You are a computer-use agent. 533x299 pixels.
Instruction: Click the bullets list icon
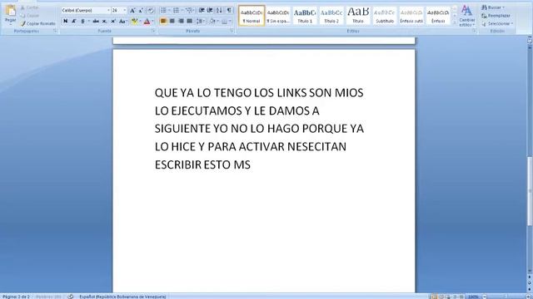click(x=163, y=11)
